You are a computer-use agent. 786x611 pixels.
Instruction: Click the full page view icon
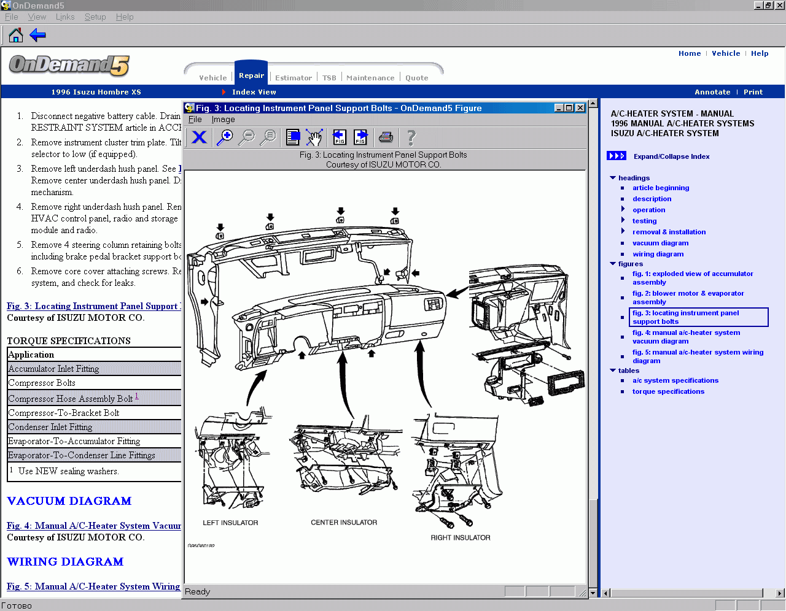click(293, 137)
